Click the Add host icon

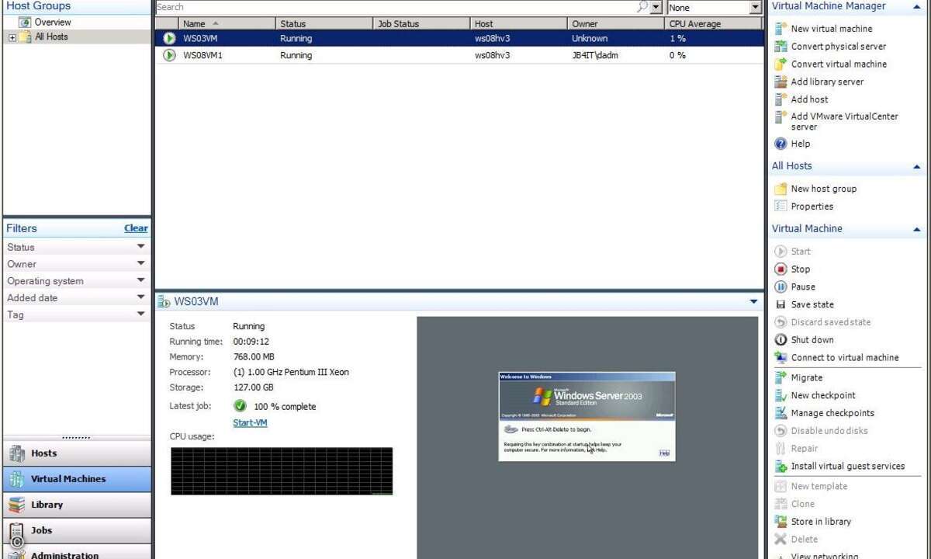pos(780,99)
